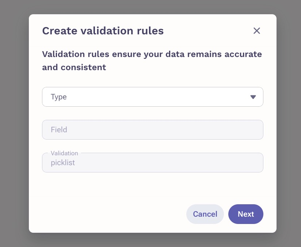
Task: Focus the Field input box
Action: [x=153, y=130]
